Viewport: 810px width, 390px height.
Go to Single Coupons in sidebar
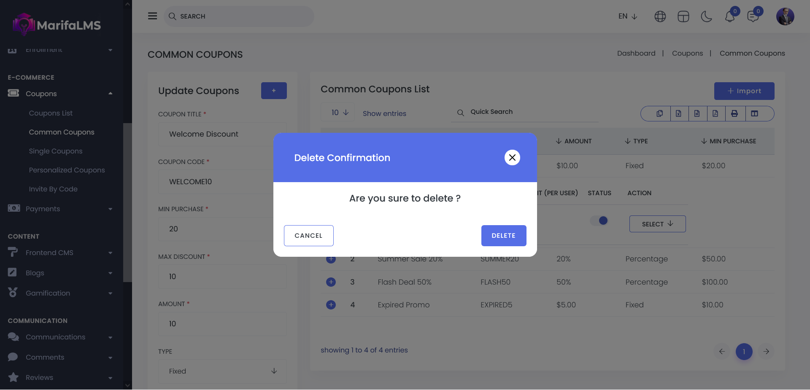pyautogui.click(x=56, y=151)
